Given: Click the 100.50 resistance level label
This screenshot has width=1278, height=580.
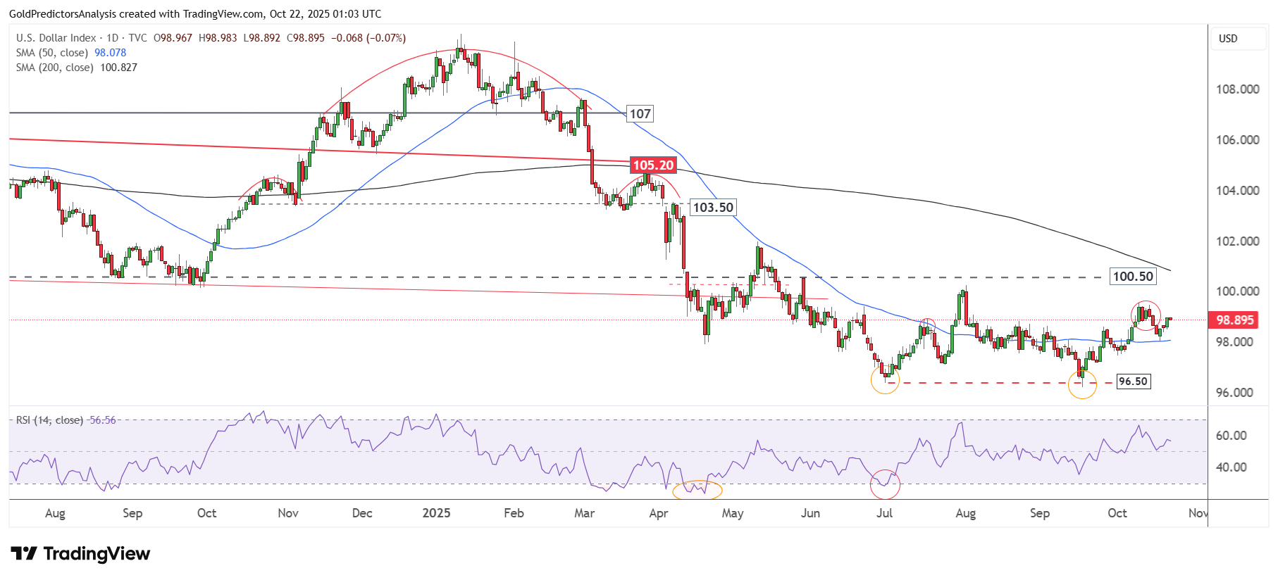Looking at the screenshot, I should click(1132, 277).
